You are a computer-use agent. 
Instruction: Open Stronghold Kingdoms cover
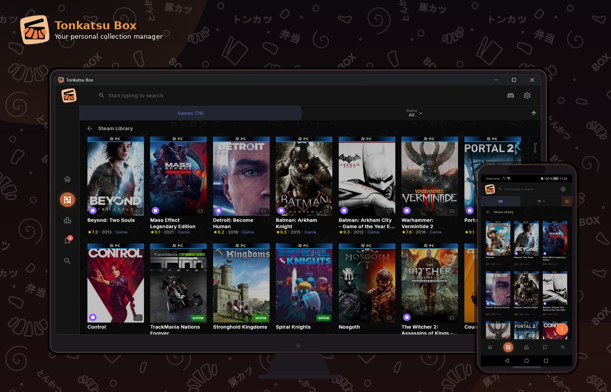241,283
